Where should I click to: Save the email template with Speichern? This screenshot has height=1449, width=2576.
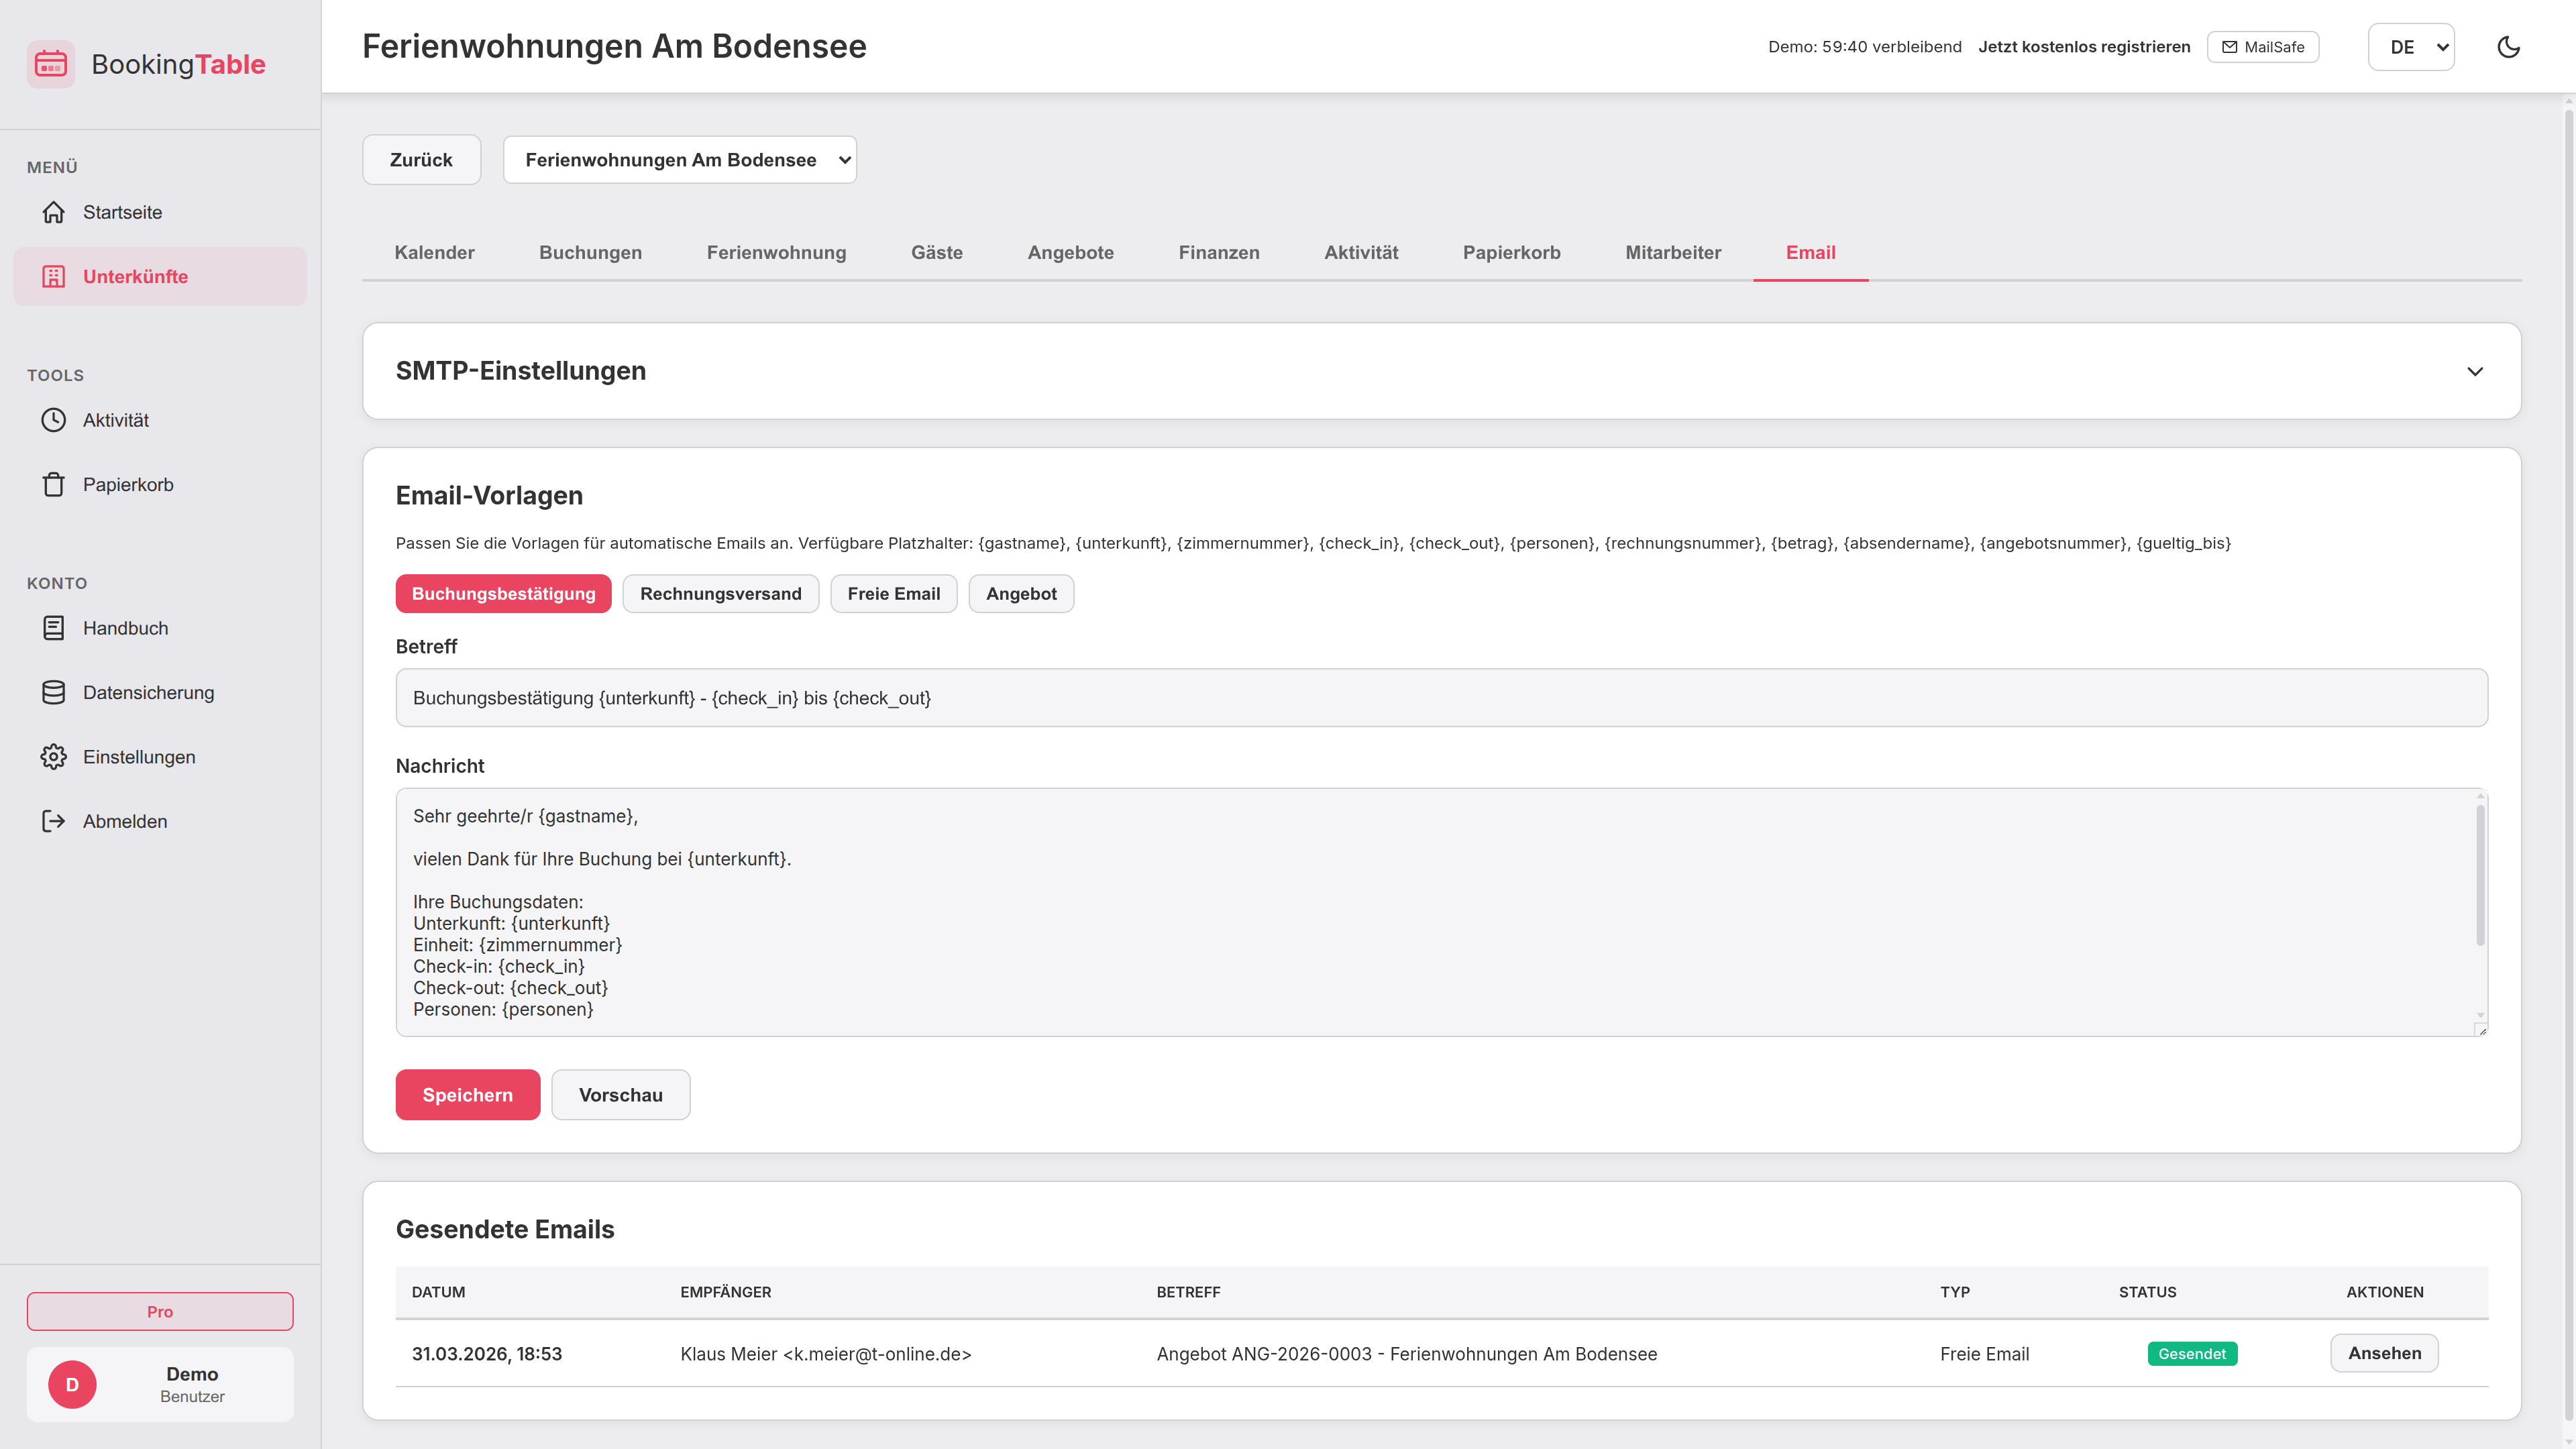click(x=468, y=1095)
